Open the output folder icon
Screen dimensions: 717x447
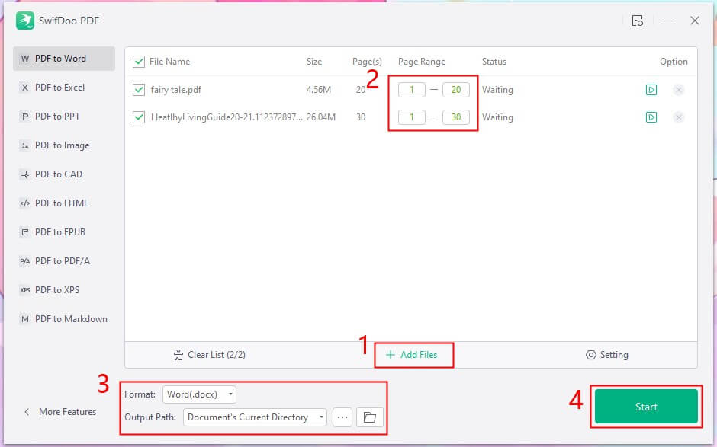coord(369,417)
